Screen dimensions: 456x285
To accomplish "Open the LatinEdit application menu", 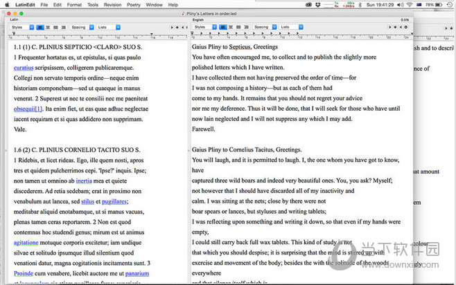I will point(25,5).
